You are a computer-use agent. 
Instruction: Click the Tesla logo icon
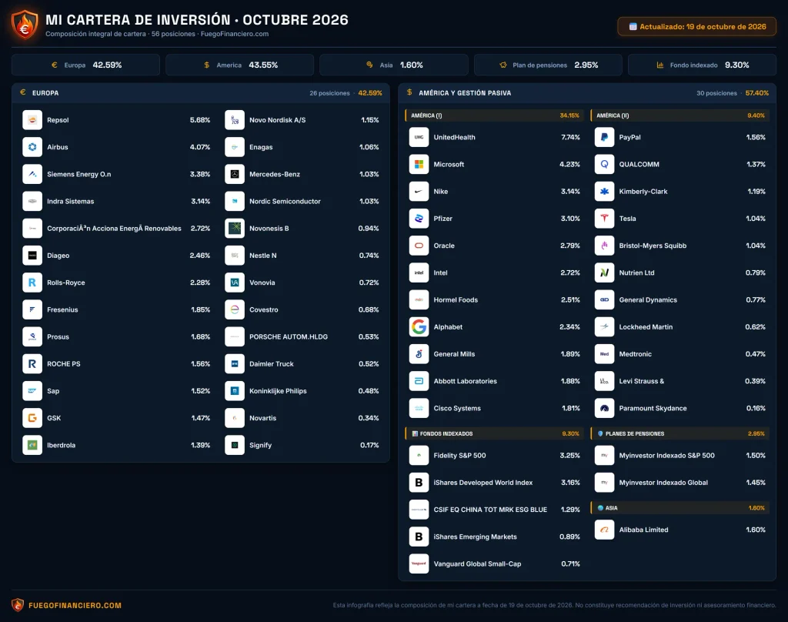click(604, 219)
